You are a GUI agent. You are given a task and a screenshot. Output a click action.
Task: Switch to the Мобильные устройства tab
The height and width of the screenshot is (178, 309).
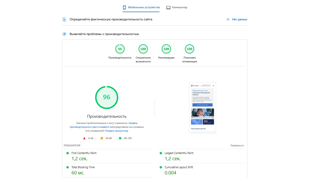tap(141, 7)
